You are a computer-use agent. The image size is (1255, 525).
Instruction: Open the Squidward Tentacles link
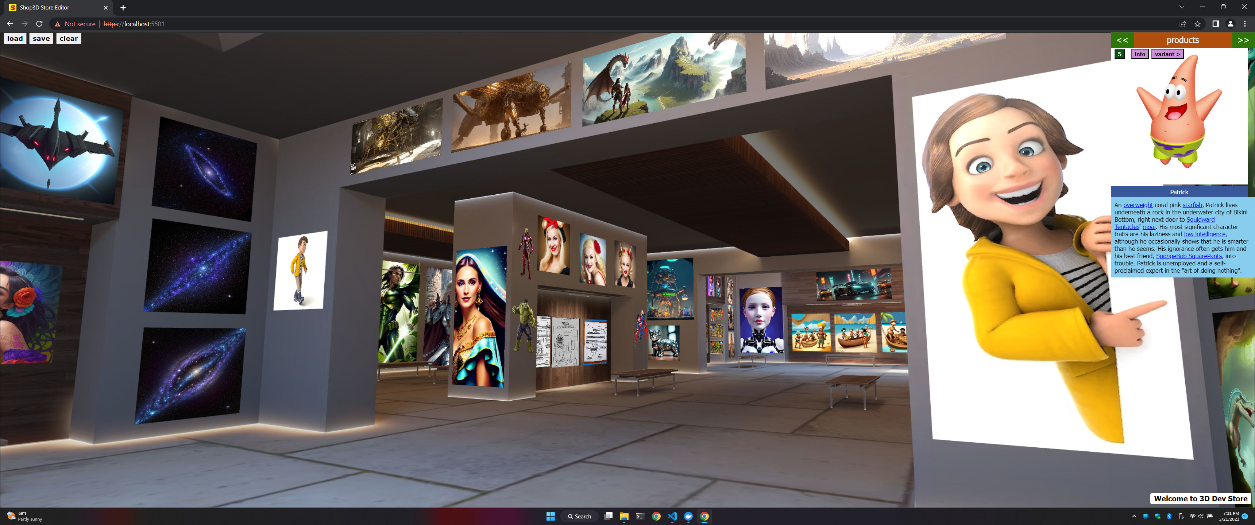coord(1200,219)
